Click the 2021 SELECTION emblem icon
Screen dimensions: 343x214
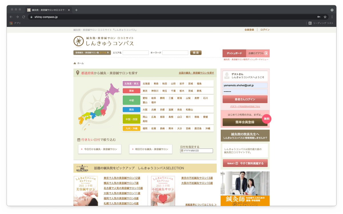pyautogui.click(x=82, y=168)
